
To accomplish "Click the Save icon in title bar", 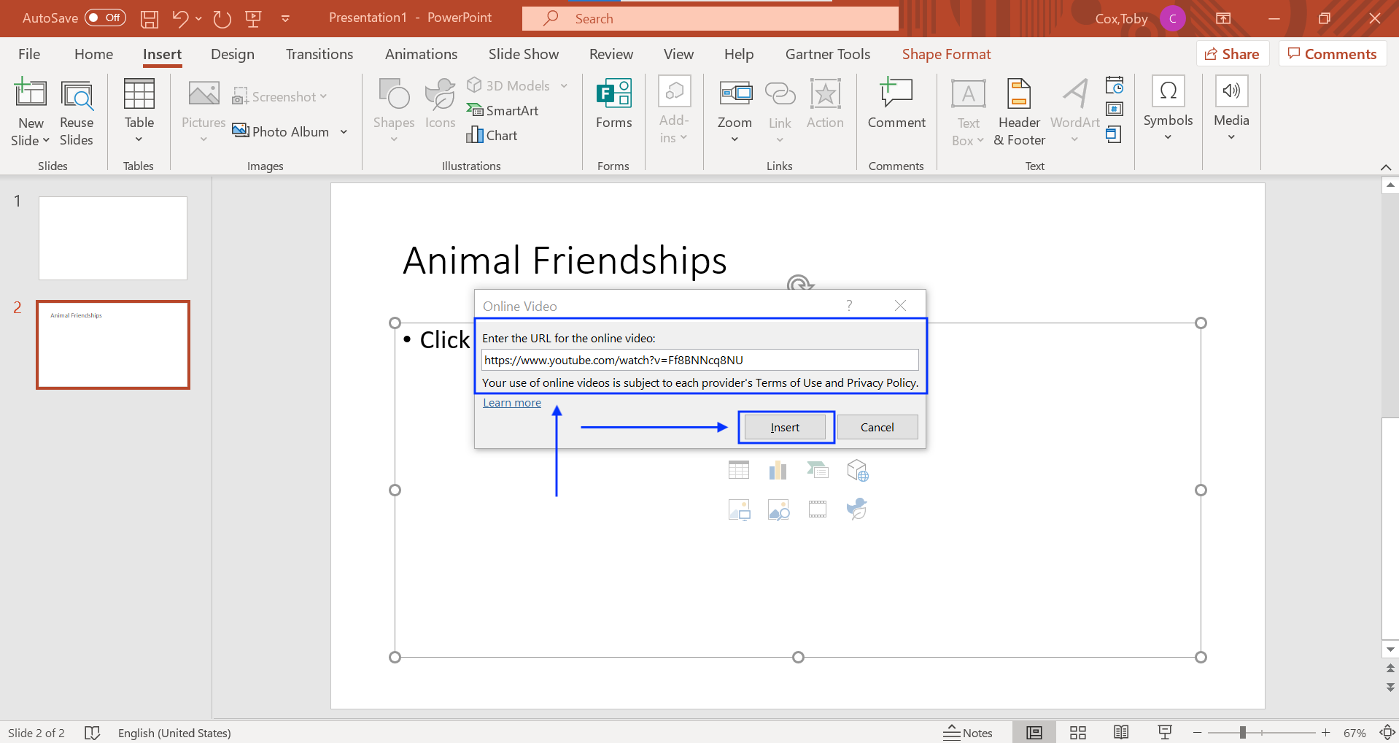I will pyautogui.click(x=150, y=19).
